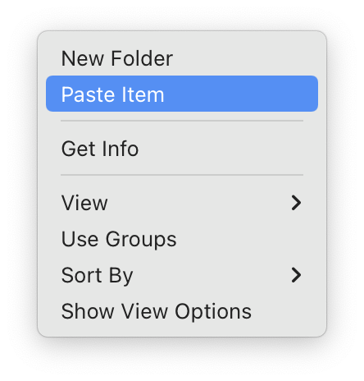Show file information with Get Info
Viewport: 364px width, 381px height.
click(182, 148)
